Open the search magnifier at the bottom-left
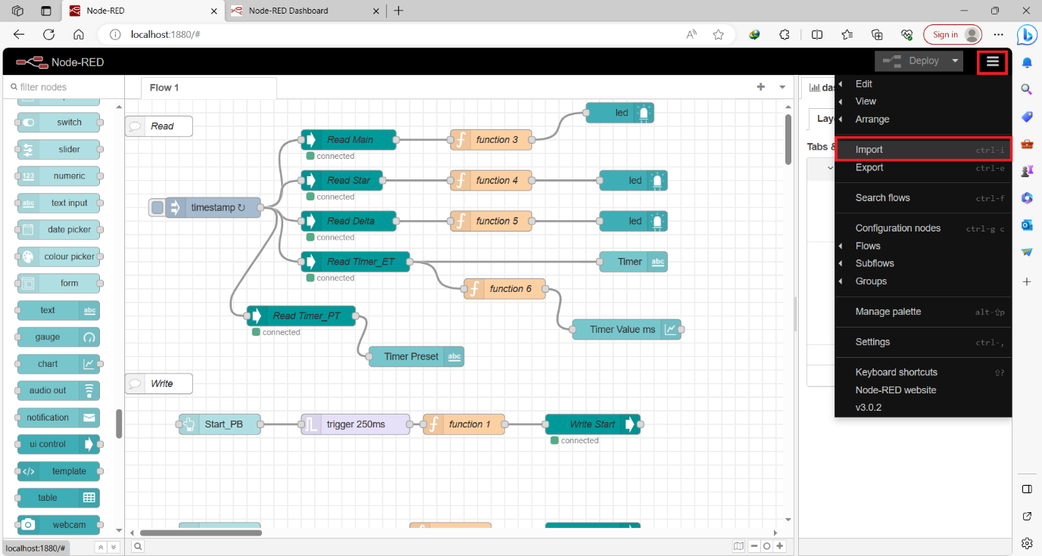1042x556 pixels. pos(137,545)
